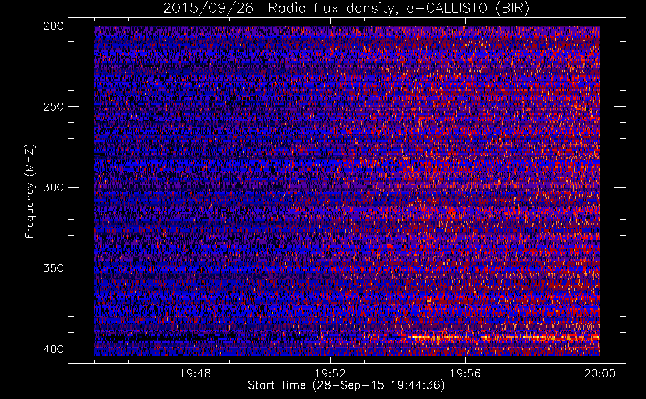The image size is (646, 399).
Task: Click the 19:56 time tick label
Action: (x=465, y=374)
